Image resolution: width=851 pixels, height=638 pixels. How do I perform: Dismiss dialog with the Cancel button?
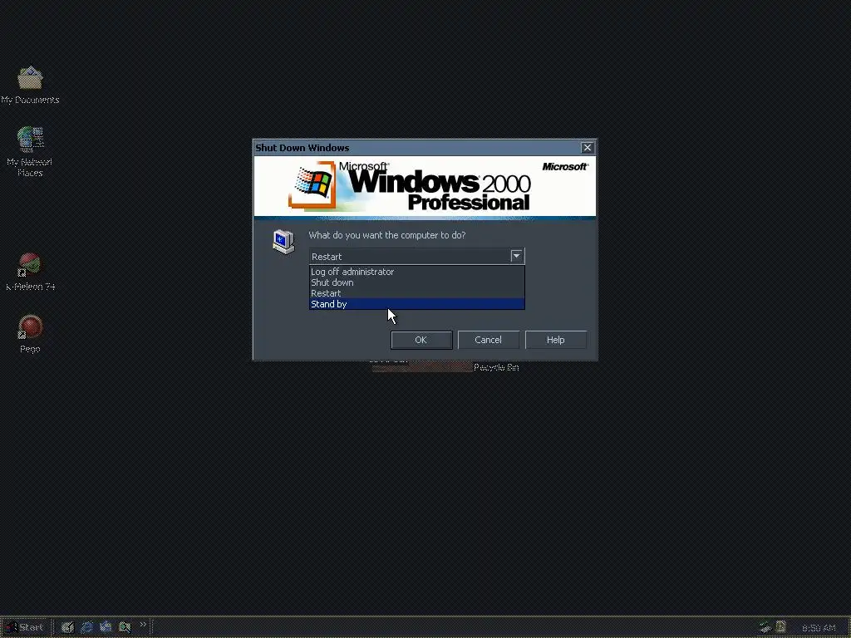[x=488, y=340]
